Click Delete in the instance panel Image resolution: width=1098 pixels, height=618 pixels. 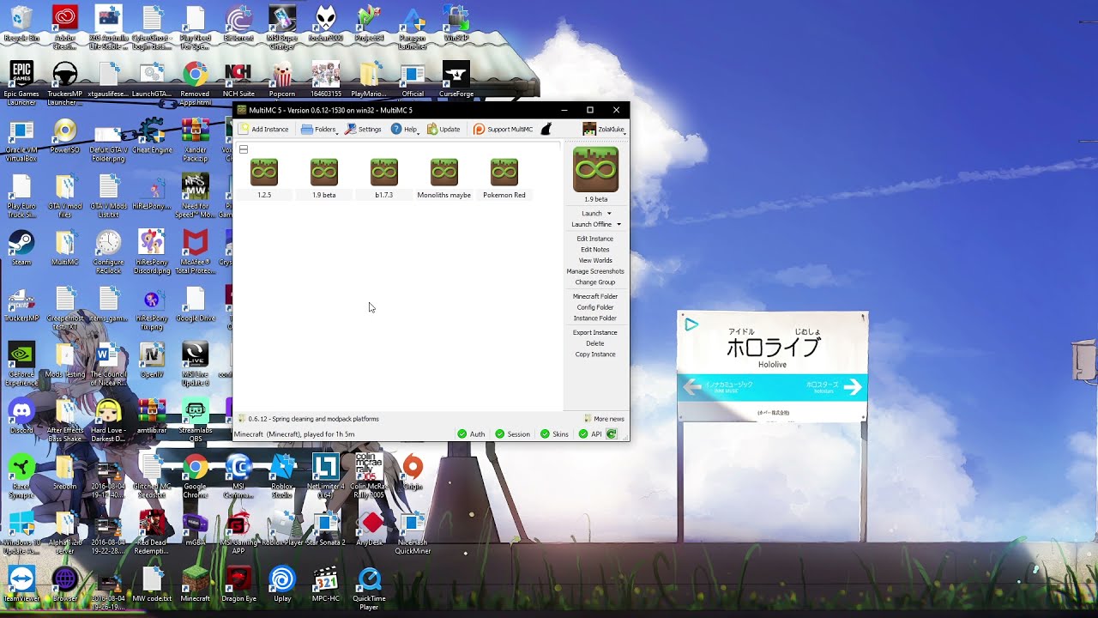[x=595, y=343]
